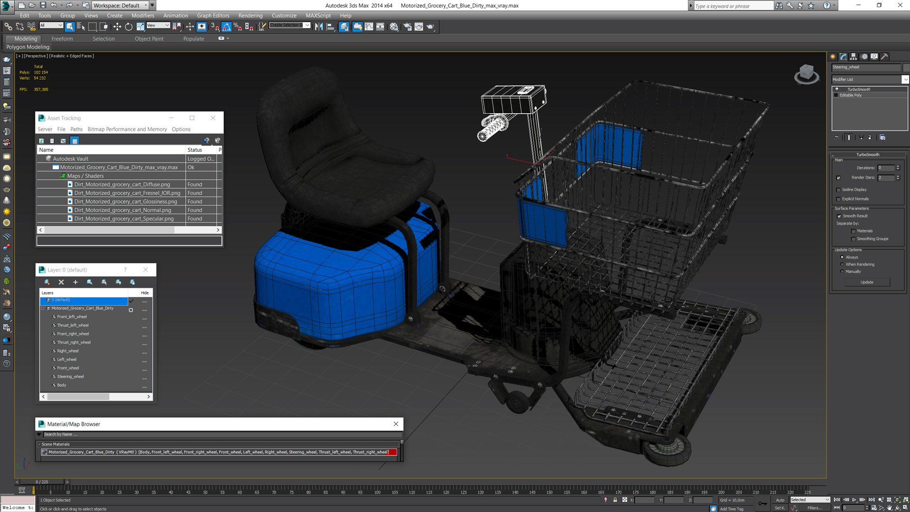Click the Mirror tool icon
This screenshot has width=910, height=512.
tap(318, 27)
